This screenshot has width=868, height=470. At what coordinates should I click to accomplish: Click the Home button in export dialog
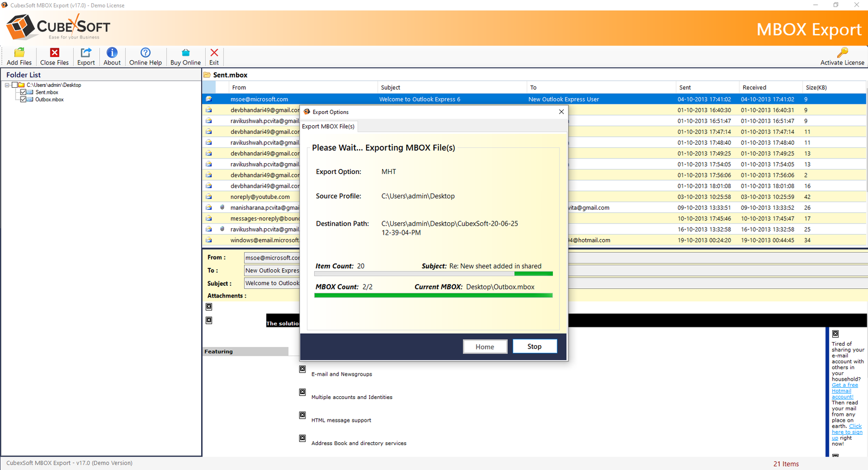point(485,347)
